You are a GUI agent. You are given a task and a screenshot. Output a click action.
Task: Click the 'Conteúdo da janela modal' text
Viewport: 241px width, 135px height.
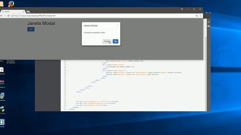(x=94, y=33)
